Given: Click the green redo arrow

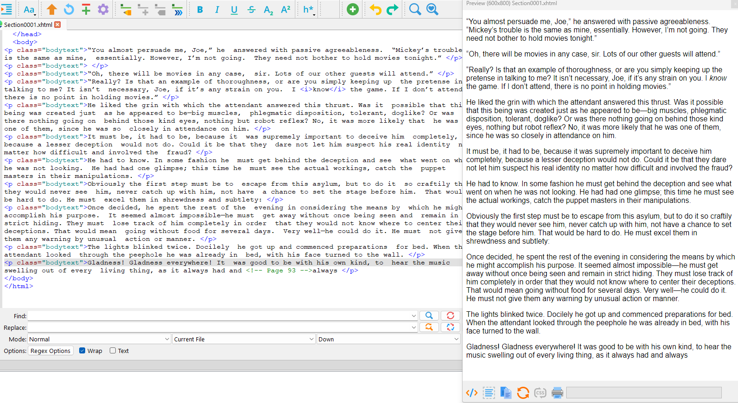Looking at the screenshot, I should [392, 9].
